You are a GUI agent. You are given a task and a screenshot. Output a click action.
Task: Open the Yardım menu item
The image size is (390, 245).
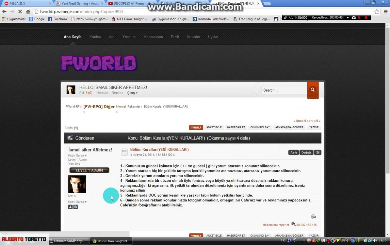tap(95, 37)
